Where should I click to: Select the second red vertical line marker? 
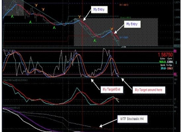(113, 66)
